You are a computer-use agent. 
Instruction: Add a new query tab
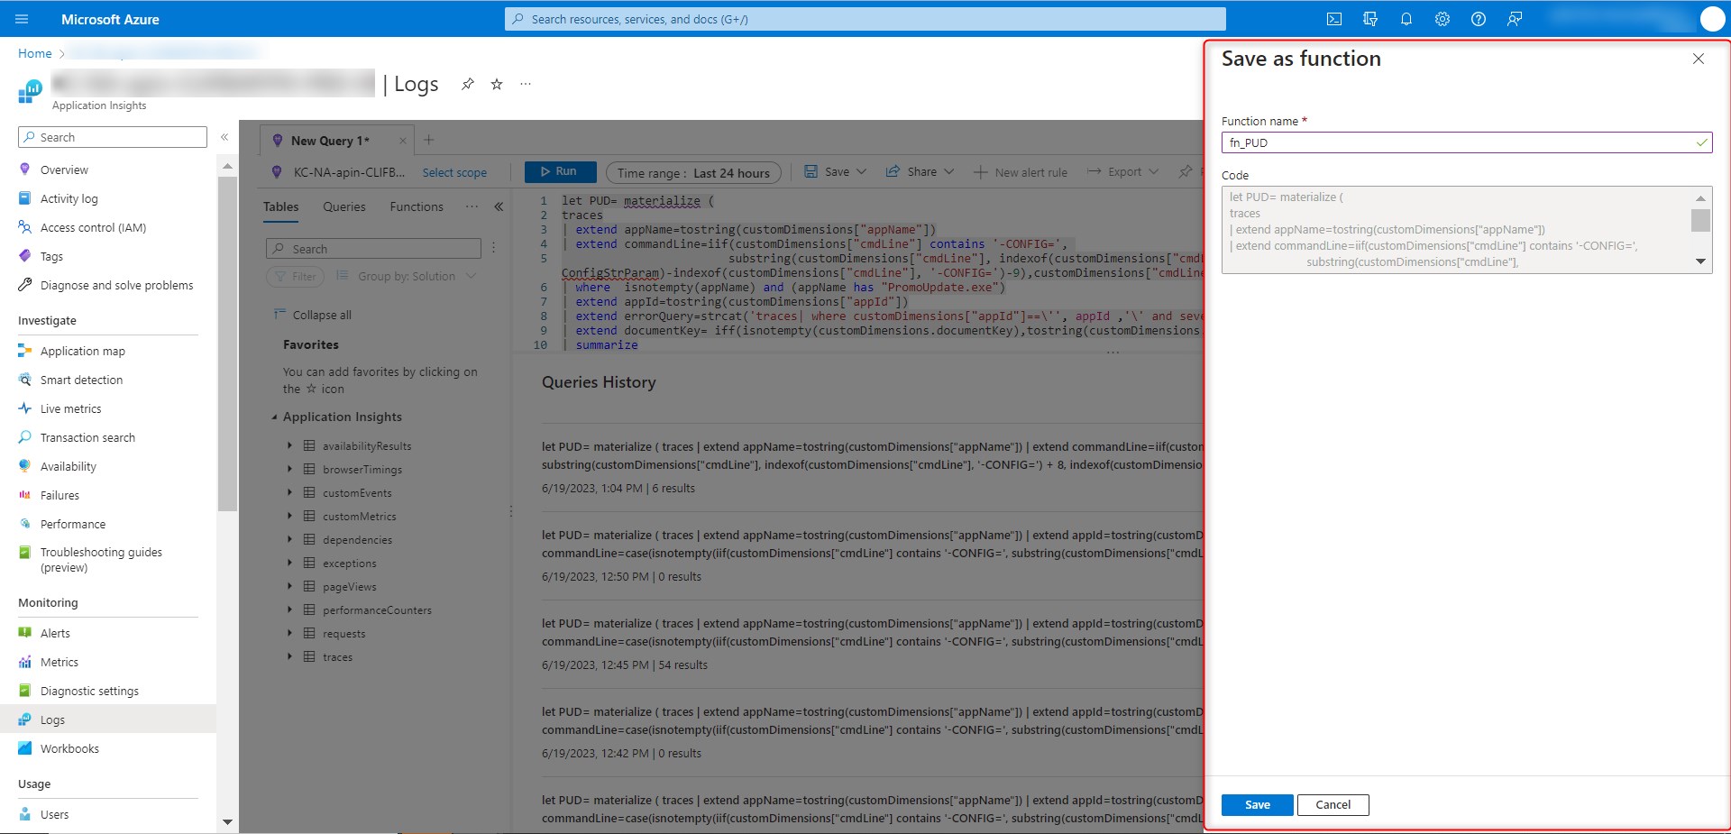click(429, 140)
